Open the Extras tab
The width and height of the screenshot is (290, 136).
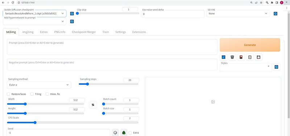44,32
